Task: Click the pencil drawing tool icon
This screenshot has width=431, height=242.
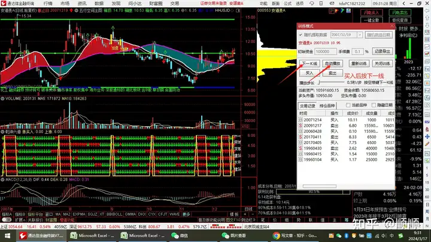Action: click(x=427, y=144)
